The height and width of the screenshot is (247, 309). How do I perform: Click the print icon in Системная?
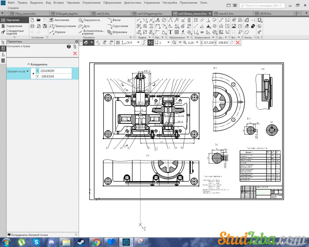coord(32,26)
